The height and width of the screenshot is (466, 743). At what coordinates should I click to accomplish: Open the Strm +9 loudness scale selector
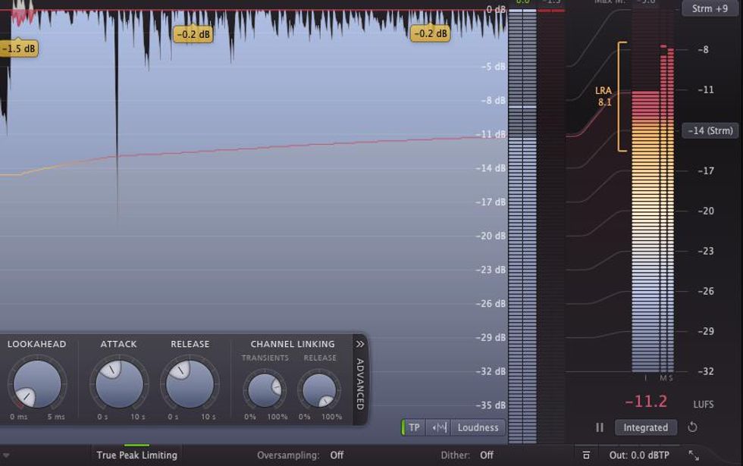[710, 8]
